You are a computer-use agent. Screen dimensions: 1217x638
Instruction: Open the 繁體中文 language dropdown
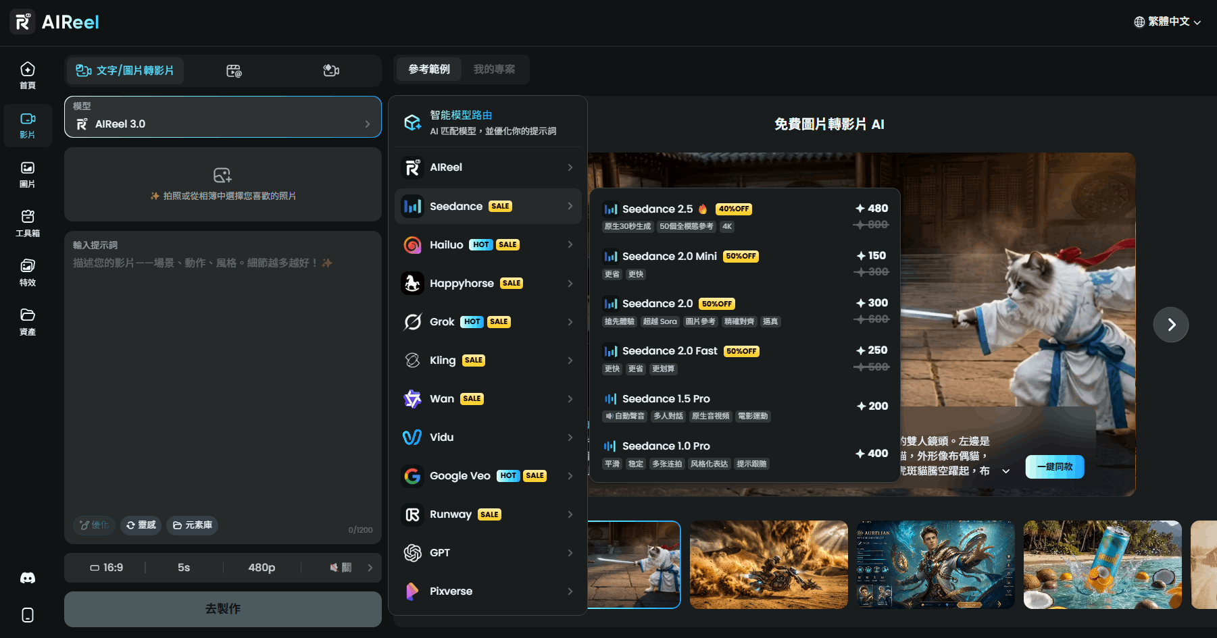click(1168, 22)
